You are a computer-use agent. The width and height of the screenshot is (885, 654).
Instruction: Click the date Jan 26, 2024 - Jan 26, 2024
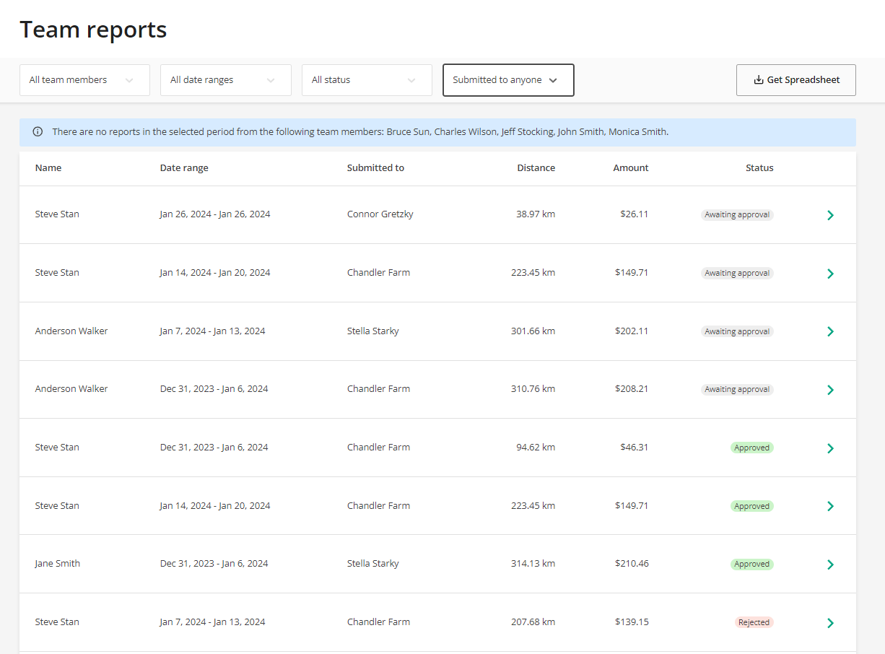pos(215,214)
